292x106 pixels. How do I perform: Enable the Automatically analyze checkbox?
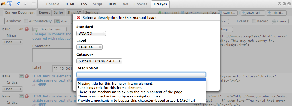pyautogui.click(x=26, y=21)
